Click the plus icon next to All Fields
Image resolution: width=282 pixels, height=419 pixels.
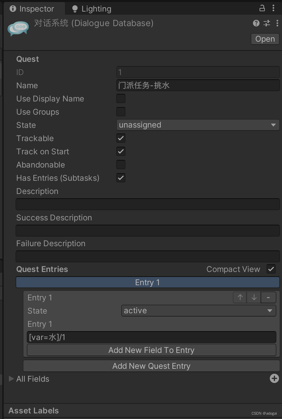point(274,379)
